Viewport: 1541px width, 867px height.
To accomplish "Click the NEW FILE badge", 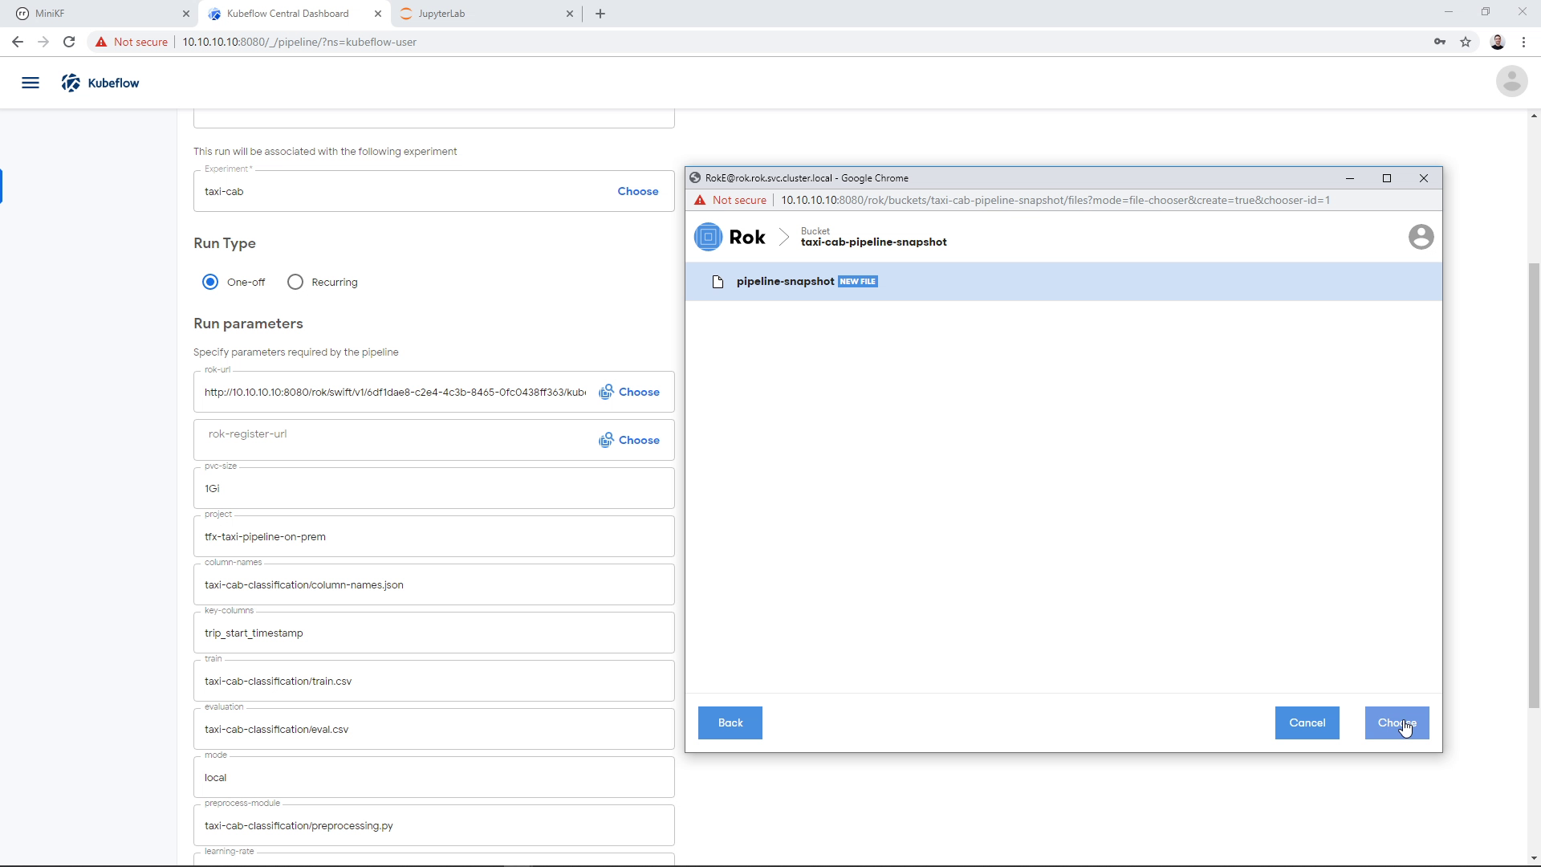I will [x=858, y=282].
